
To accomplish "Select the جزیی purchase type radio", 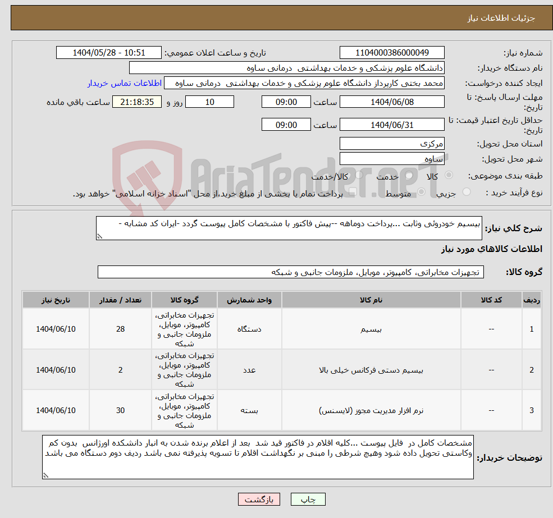I will (x=466, y=192).
